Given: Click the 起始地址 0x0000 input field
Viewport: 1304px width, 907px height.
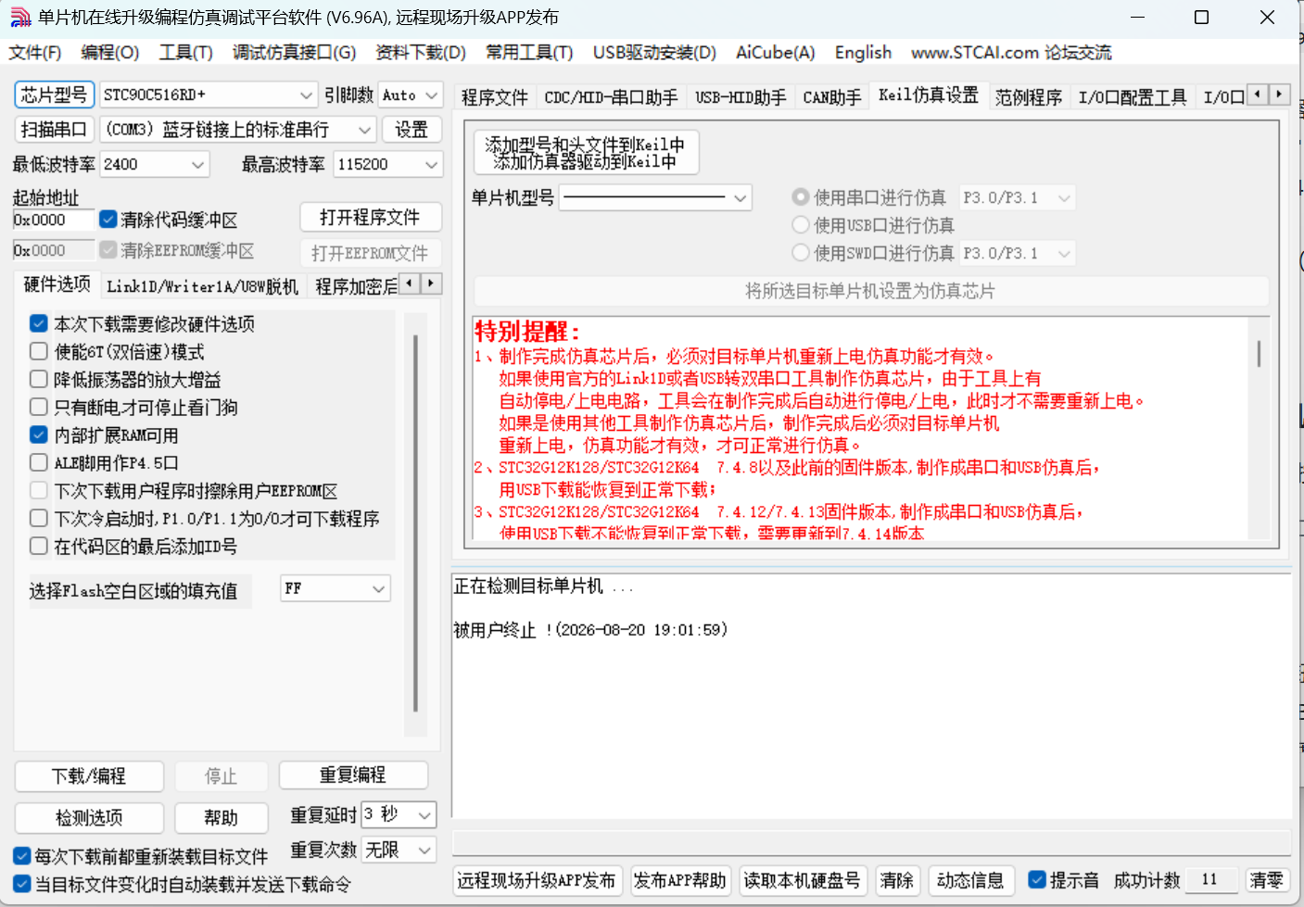Looking at the screenshot, I should coord(54,220).
